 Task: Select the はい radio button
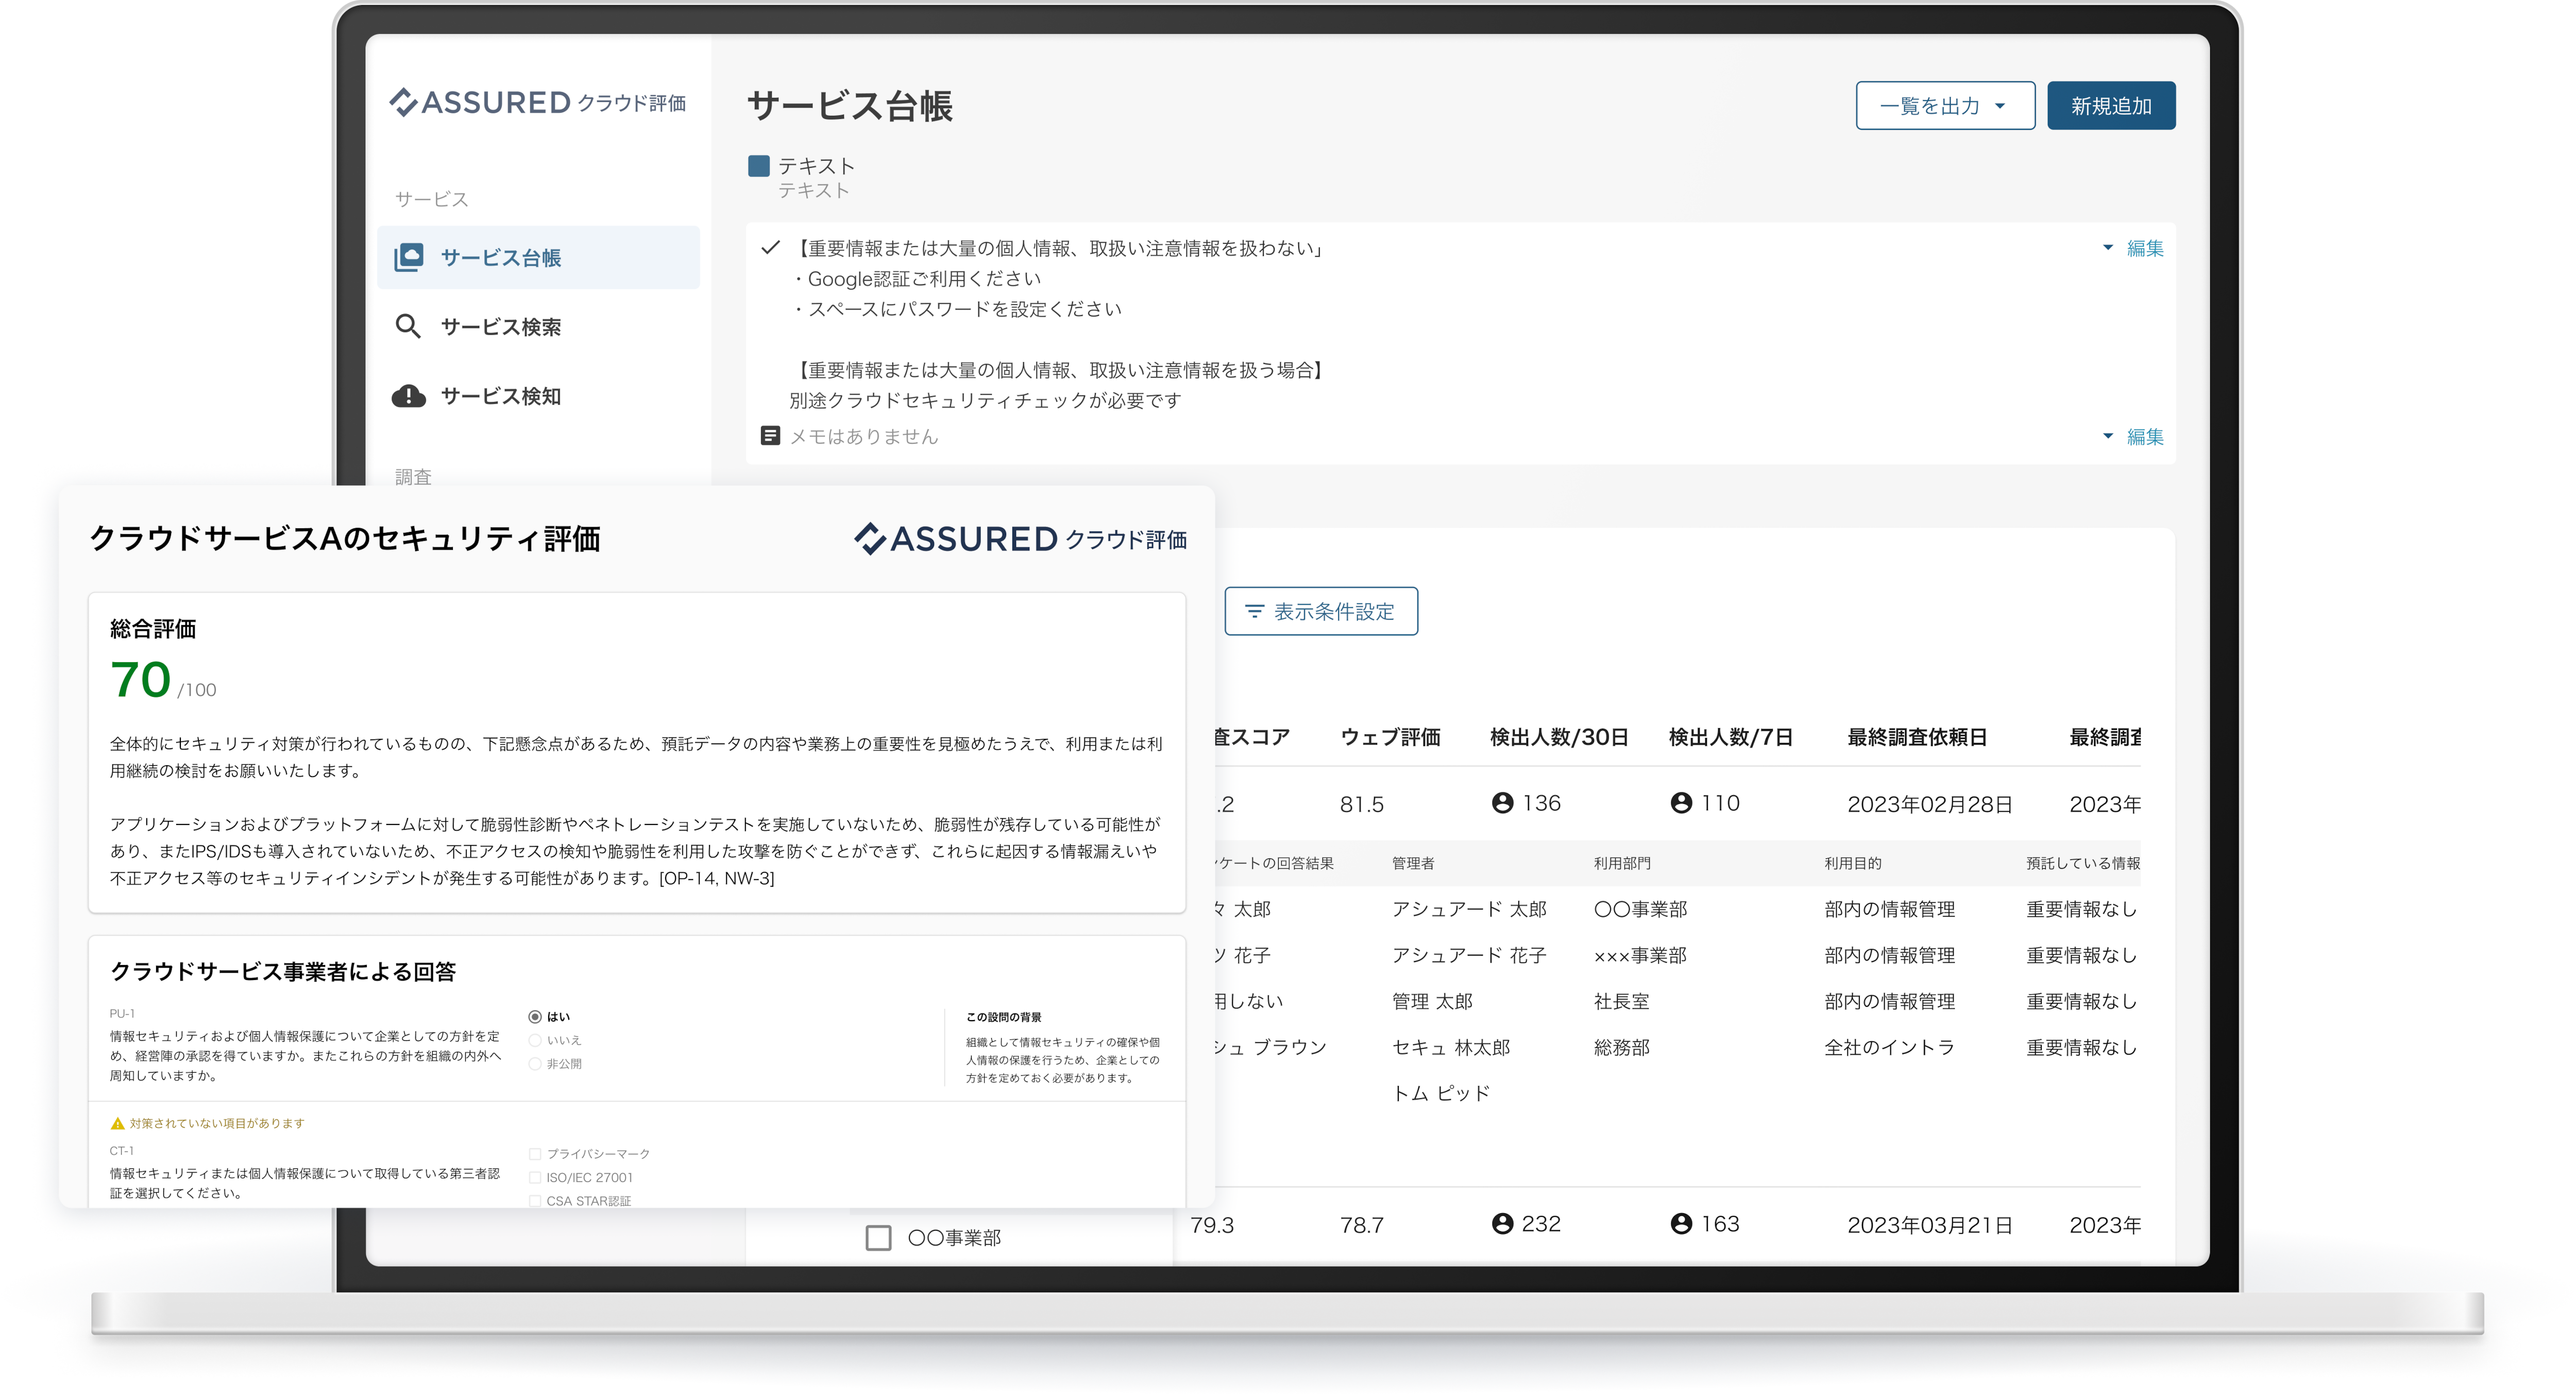535,1017
